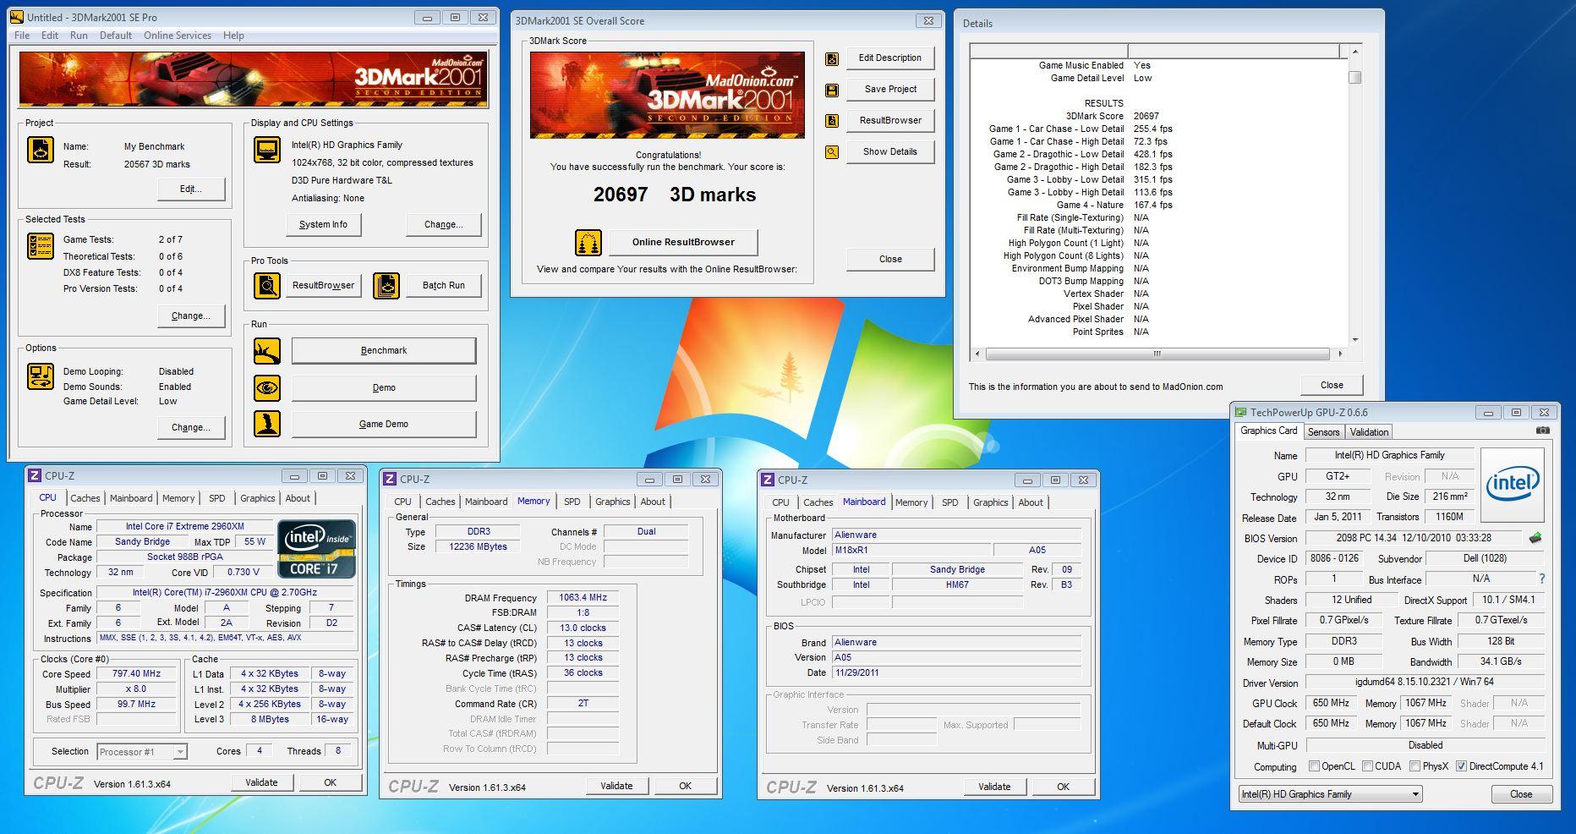Click the Intel Core i7 badge in CPU-Z
This screenshot has width=1576, height=834.
coord(317,550)
